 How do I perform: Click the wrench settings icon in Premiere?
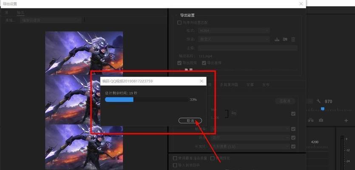[318, 101]
